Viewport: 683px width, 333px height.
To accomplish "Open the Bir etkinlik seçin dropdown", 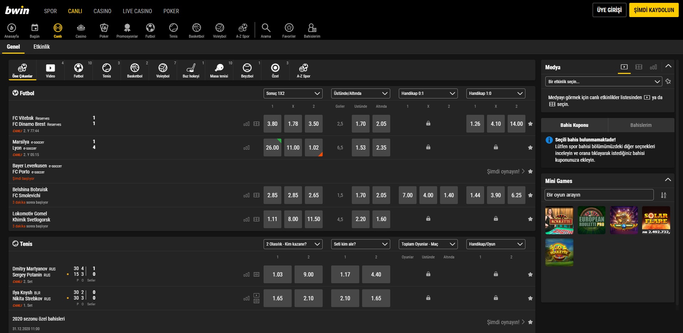I will coord(604,81).
